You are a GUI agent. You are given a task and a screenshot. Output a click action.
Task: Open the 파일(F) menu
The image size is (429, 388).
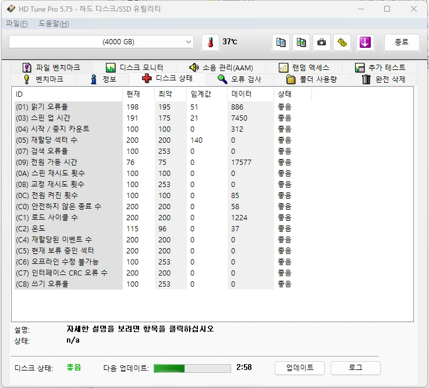point(17,23)
